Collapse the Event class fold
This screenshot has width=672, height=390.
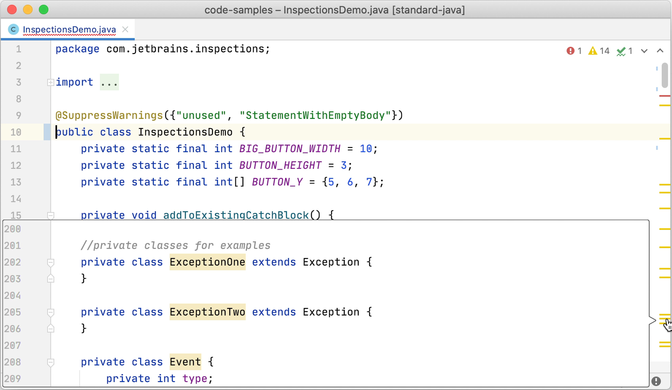[x=51, y=362]
